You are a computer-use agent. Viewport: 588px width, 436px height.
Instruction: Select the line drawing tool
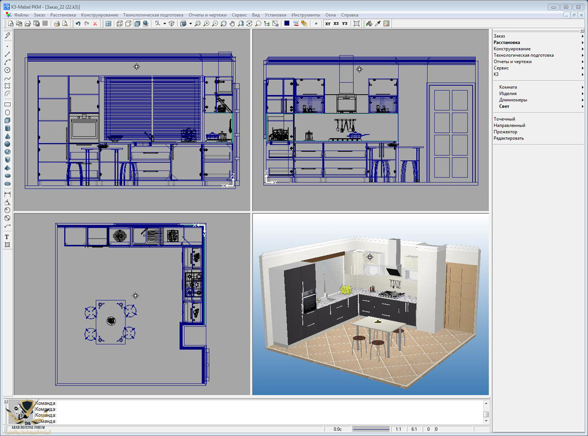[x=8, y=54]
